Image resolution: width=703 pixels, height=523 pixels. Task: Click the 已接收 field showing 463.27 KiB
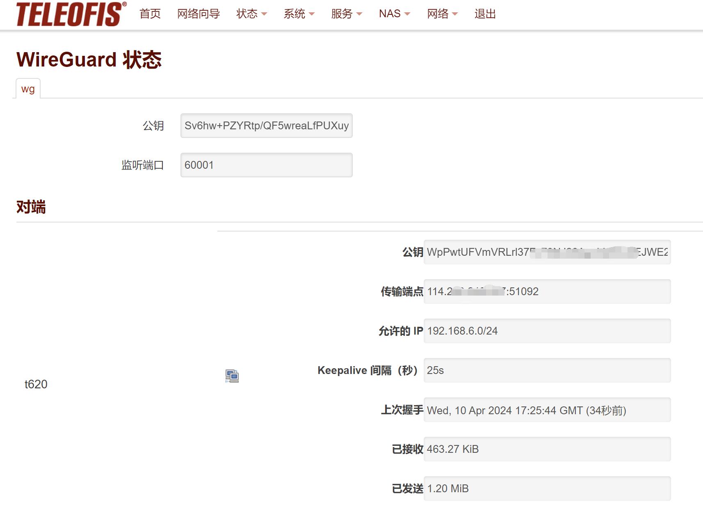pyautogui.click(x=547, y=449)
